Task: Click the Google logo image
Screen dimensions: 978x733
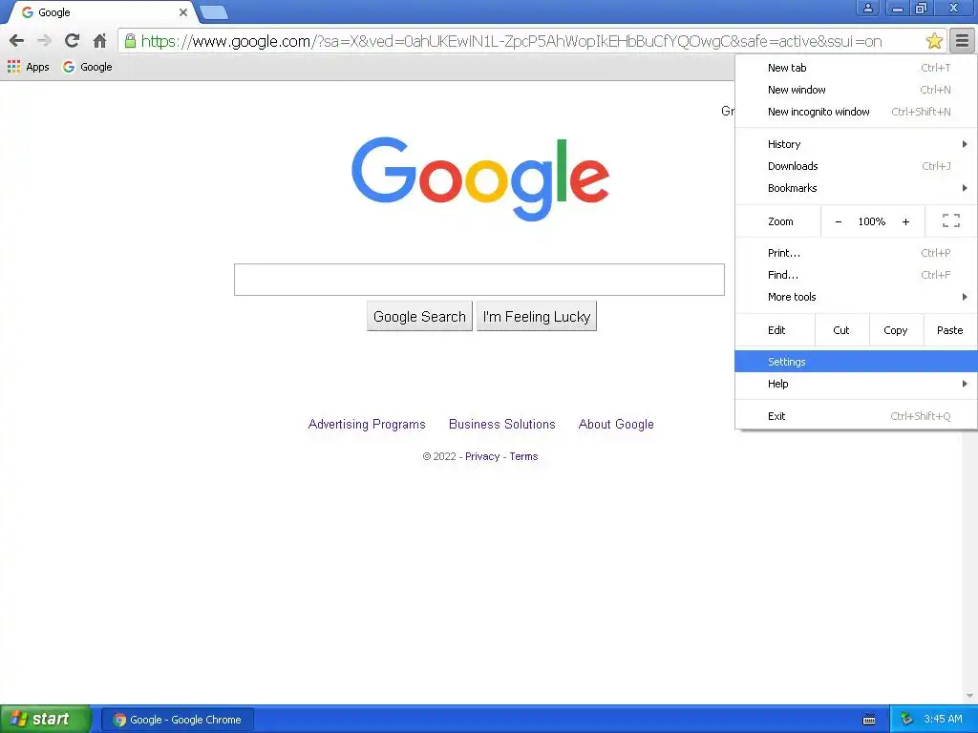Action: point(480,178)
